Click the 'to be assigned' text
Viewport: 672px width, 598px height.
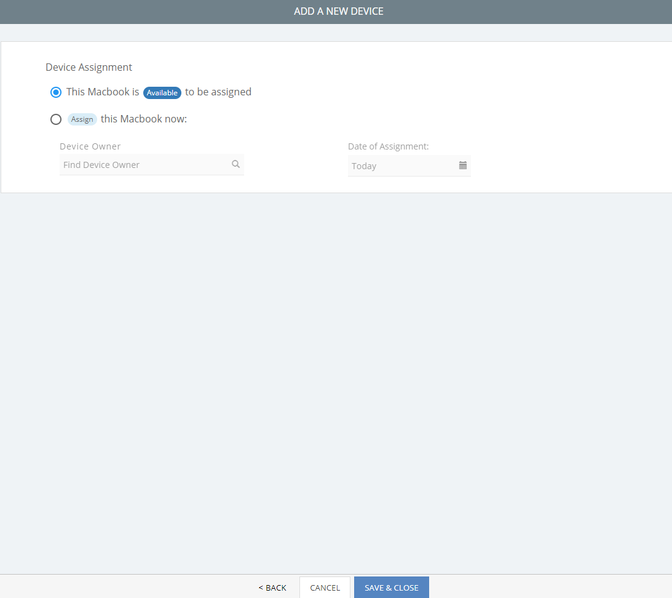tap(218, 92)
